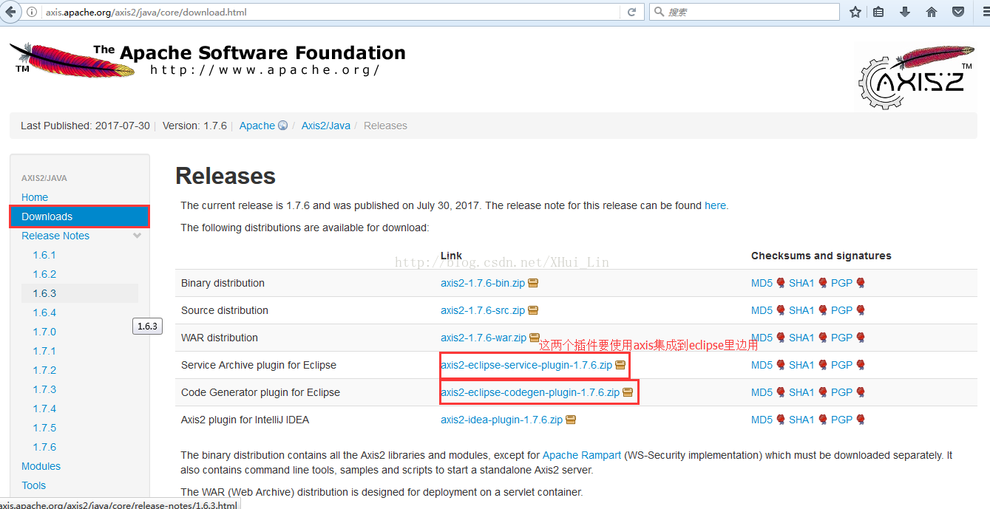Click feather icon after PGP in WAR row
990x509 pixels.
(x=861, y=338)
